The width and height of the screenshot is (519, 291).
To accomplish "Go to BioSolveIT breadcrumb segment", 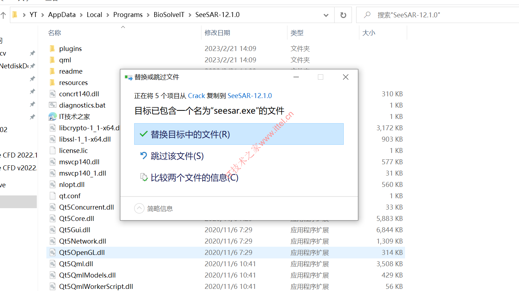I will 169,15.
